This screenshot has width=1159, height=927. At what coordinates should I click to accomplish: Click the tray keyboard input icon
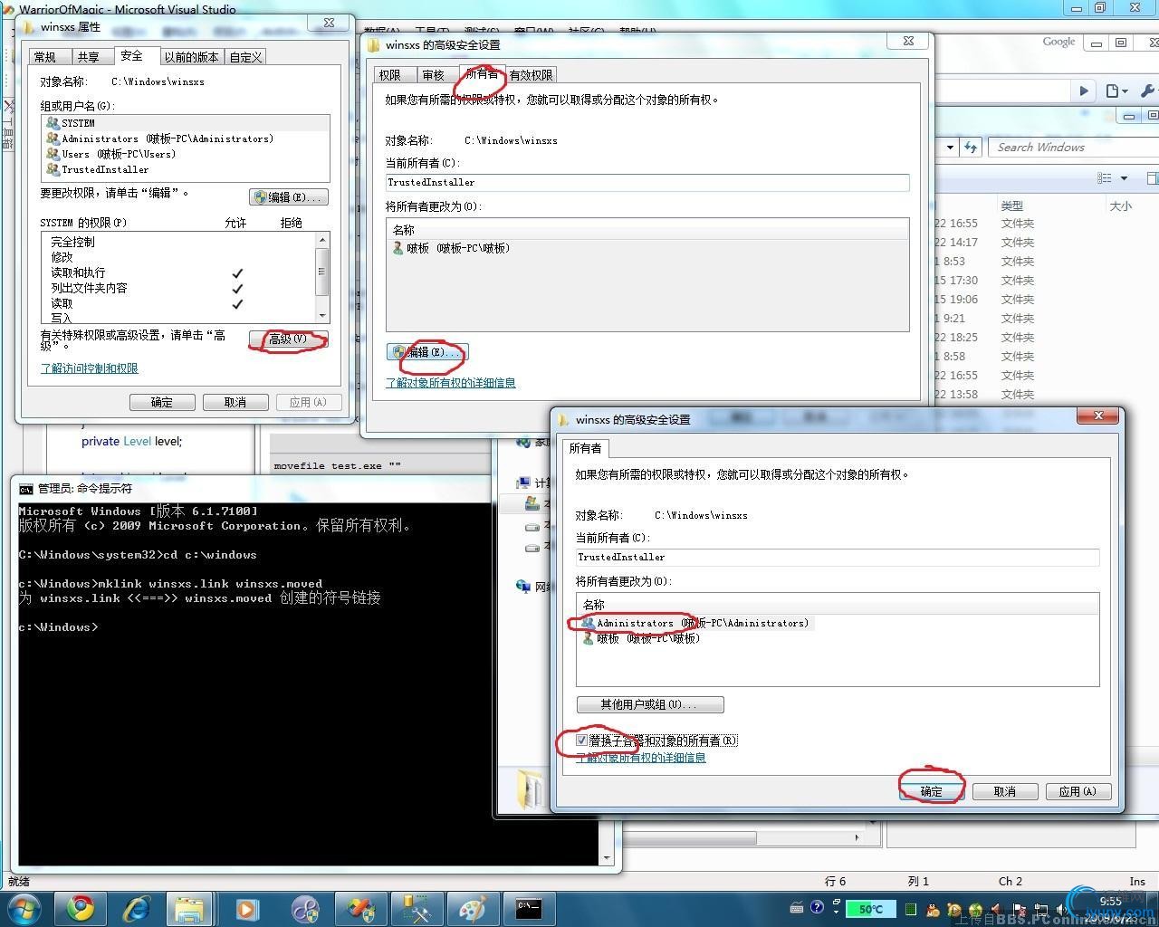(796, 907)
